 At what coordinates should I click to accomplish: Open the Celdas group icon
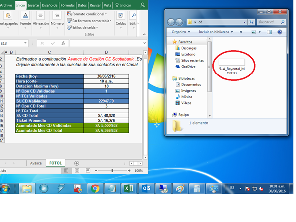point(121,15)
